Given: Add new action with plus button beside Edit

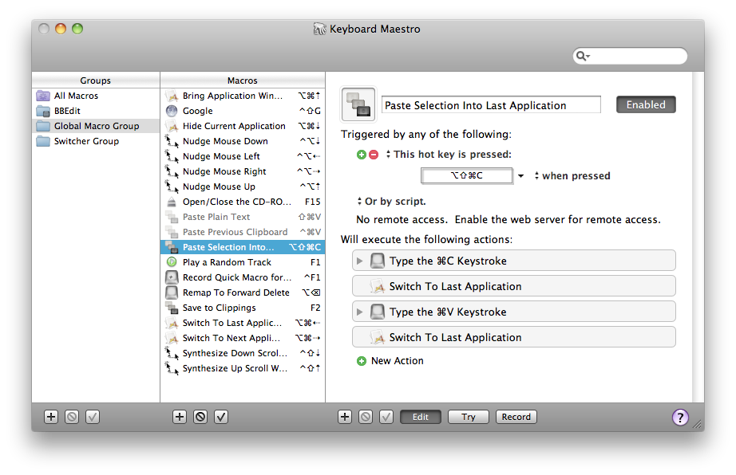Looking at the screenshot, I should (x=345, y=417).
